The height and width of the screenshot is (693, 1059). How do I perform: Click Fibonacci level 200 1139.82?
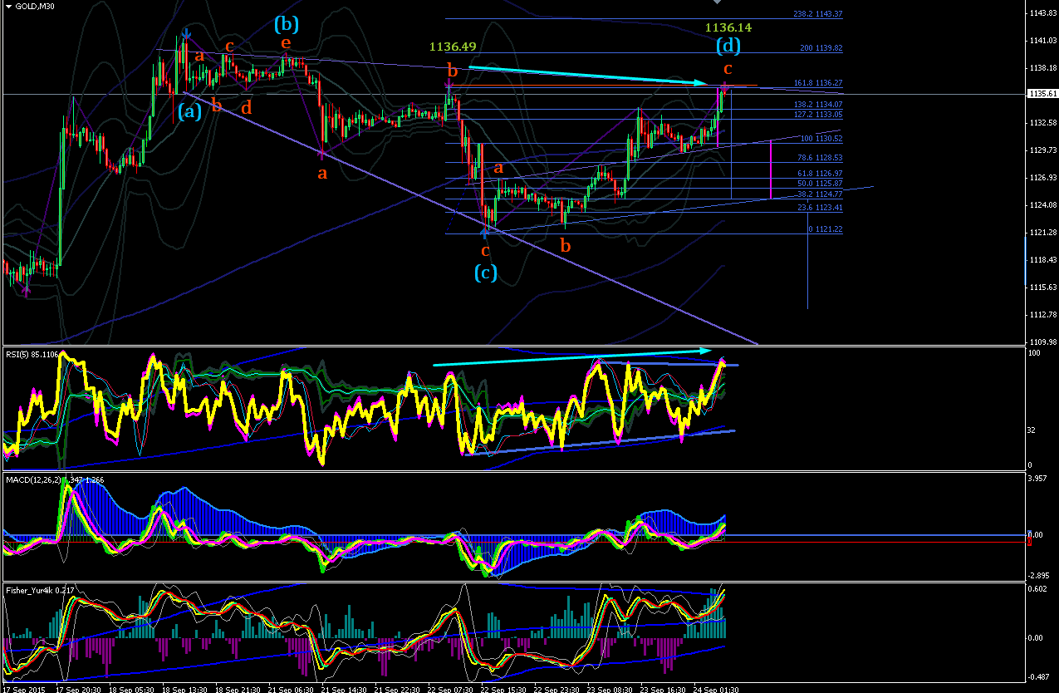pyautogui.click(x=821, y=47)
